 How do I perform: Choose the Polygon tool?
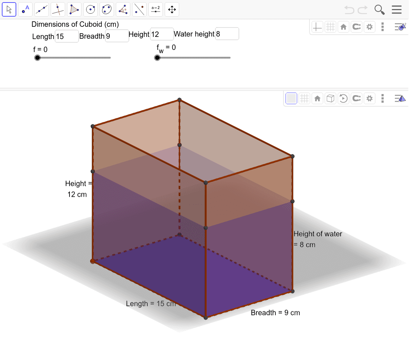tap(74, 9)
